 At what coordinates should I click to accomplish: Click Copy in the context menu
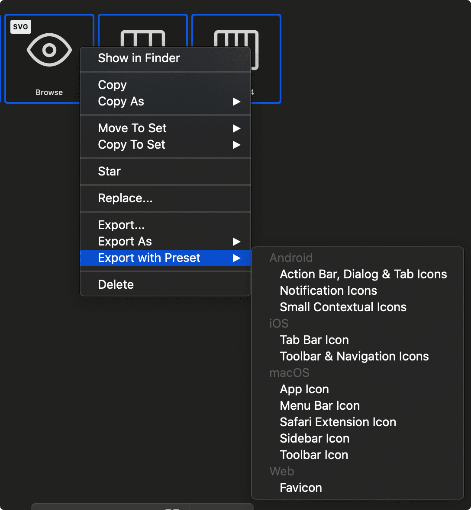pyautogui.click(x=113, y=85)
